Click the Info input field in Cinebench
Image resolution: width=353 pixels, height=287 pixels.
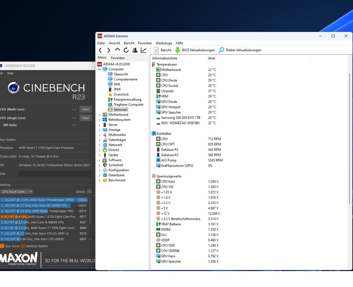tap(55, 174)
